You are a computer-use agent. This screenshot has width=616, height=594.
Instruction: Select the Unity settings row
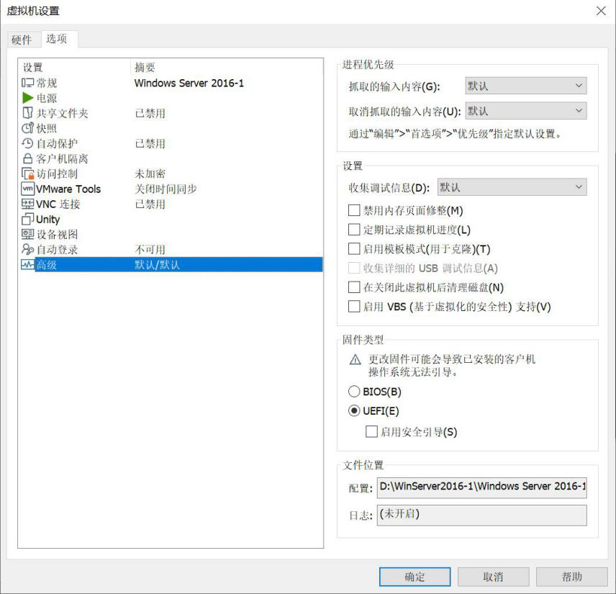click(171, 219)
